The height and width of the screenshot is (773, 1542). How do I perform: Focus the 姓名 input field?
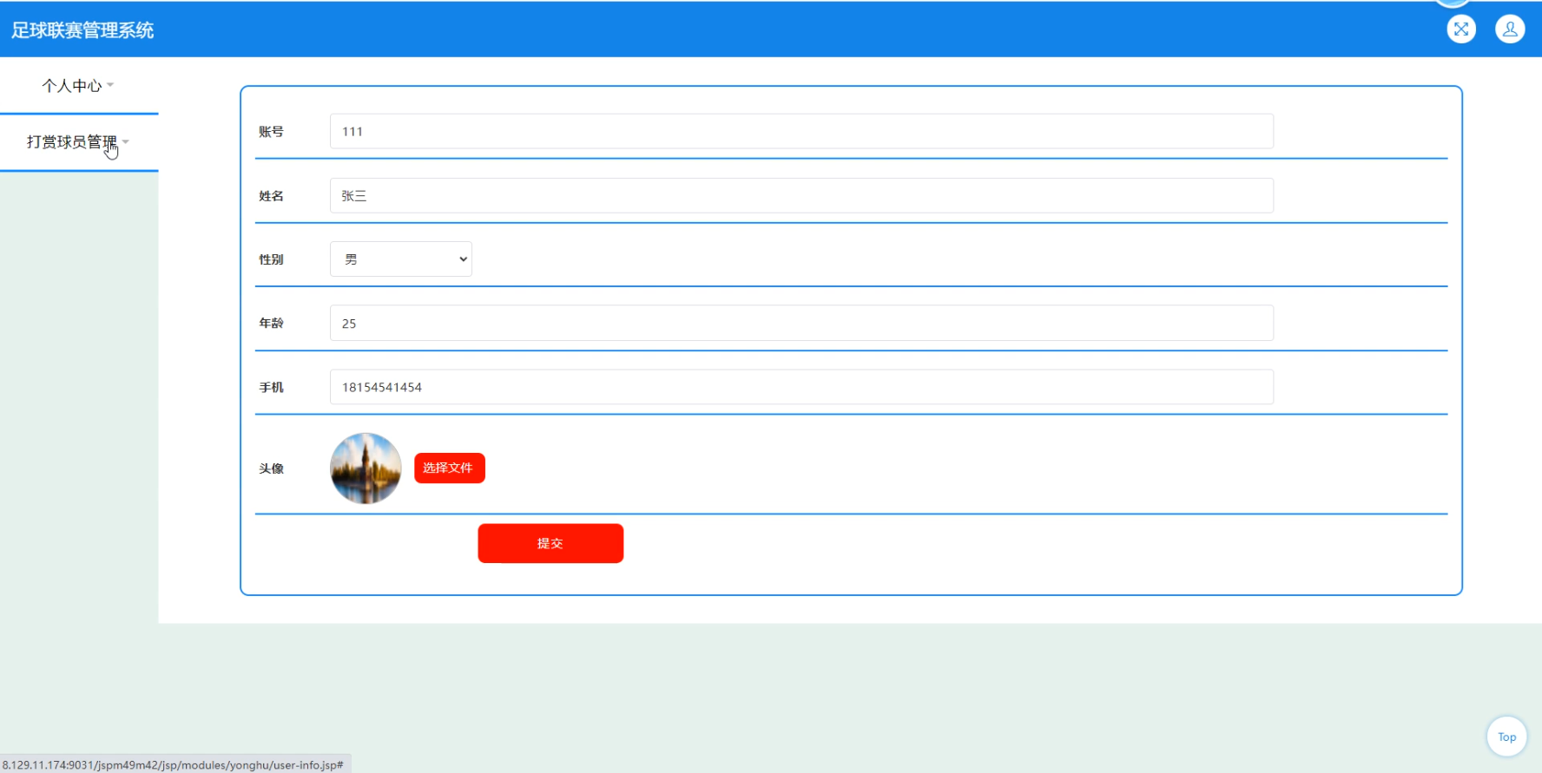tap(801, 195)
